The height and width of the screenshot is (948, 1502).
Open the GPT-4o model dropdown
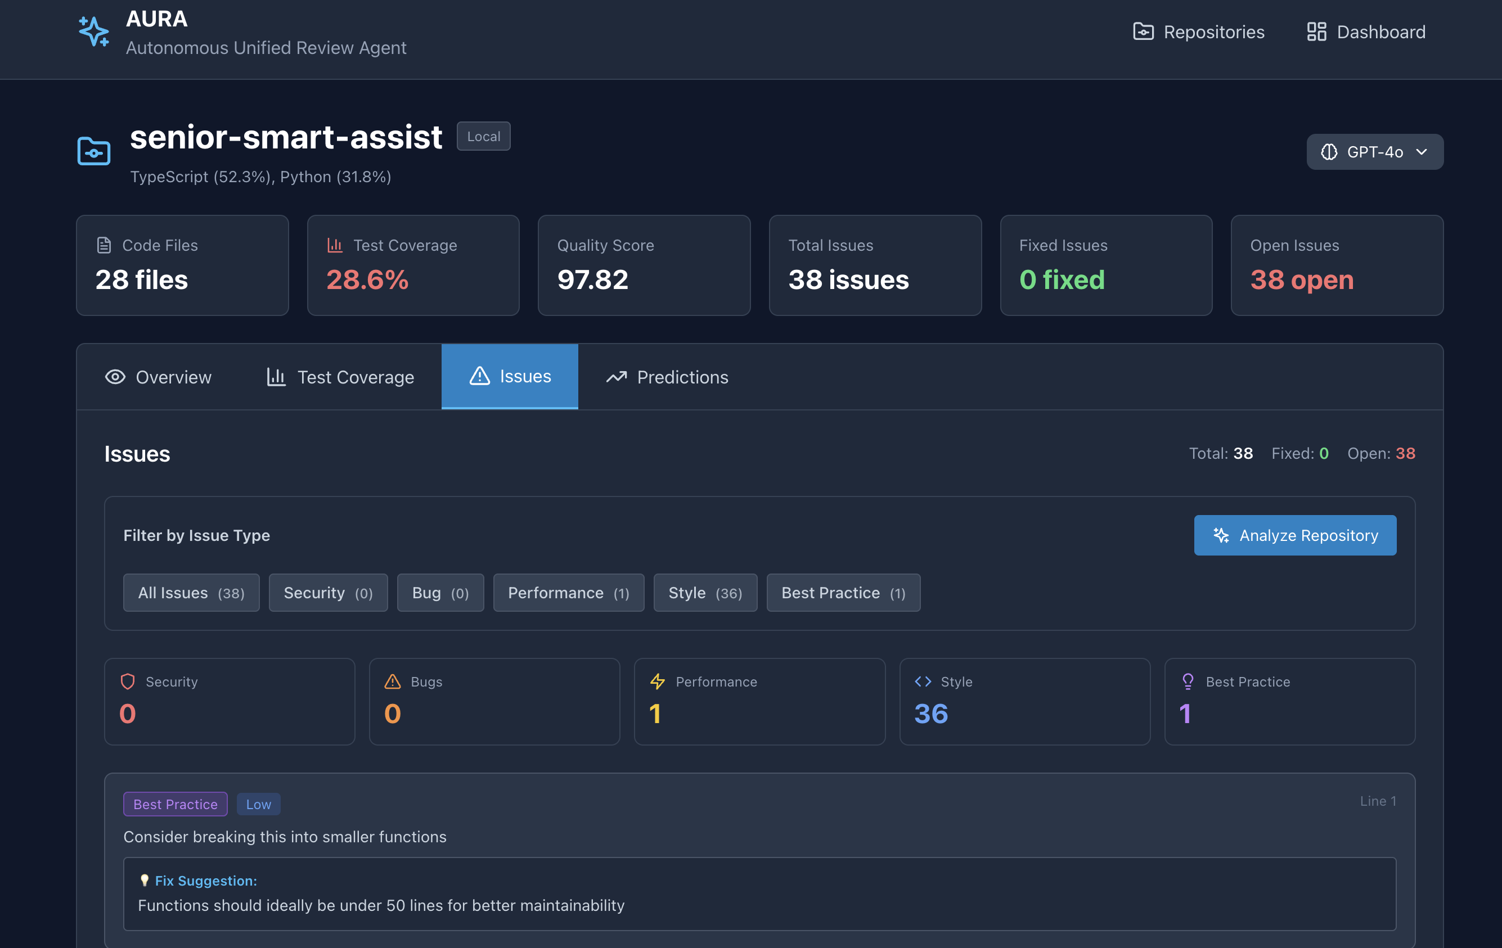click(1374, 151)
